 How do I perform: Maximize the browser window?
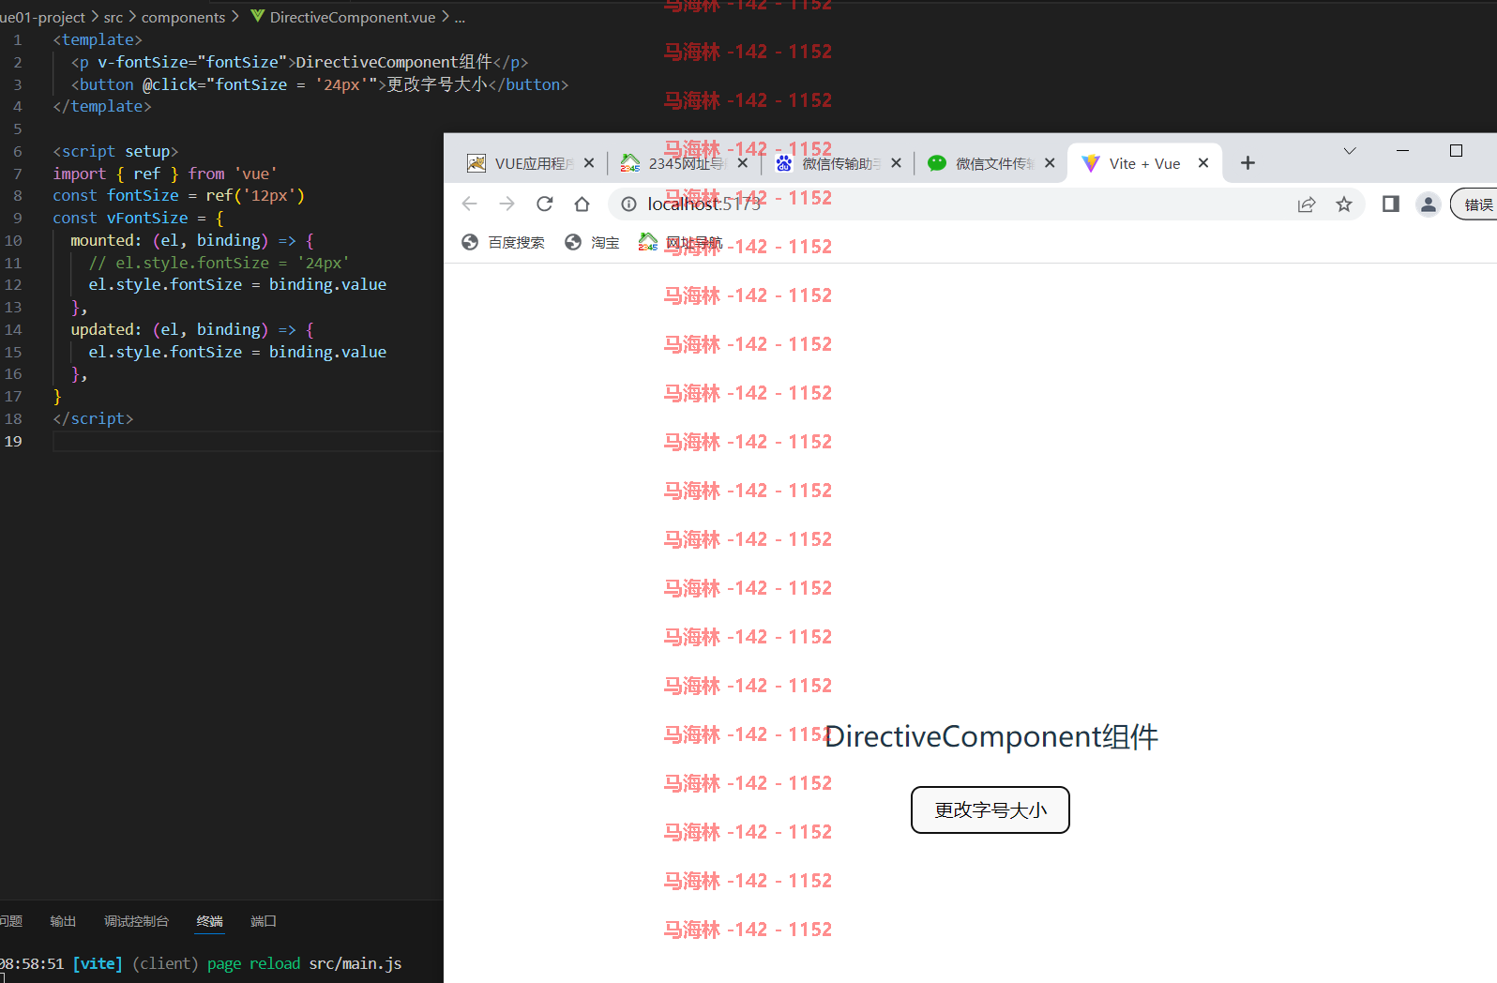(1456, 150)
